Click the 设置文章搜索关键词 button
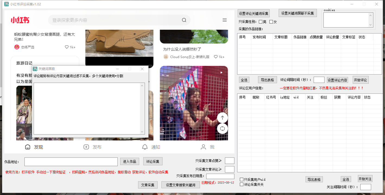This screenshot has width=385, height=195. 181,185
